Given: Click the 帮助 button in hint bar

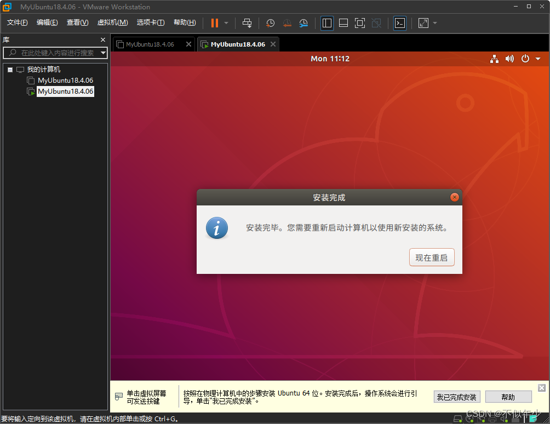Looking at the screenshot, I should (508, 397).
